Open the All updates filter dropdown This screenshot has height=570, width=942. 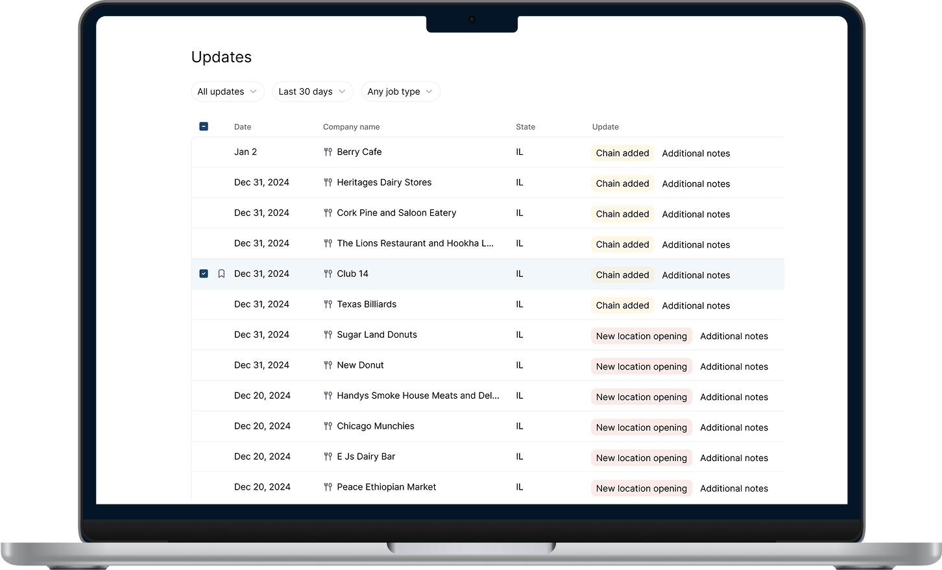pyautogui.click(x=227, y=91)
